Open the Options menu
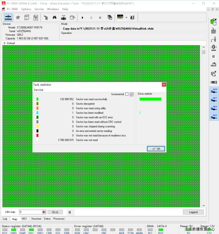The height and width of the screenshot is (234, 219). click(x=26, y=9)
